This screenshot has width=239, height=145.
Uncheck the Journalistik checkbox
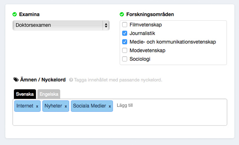125,33
